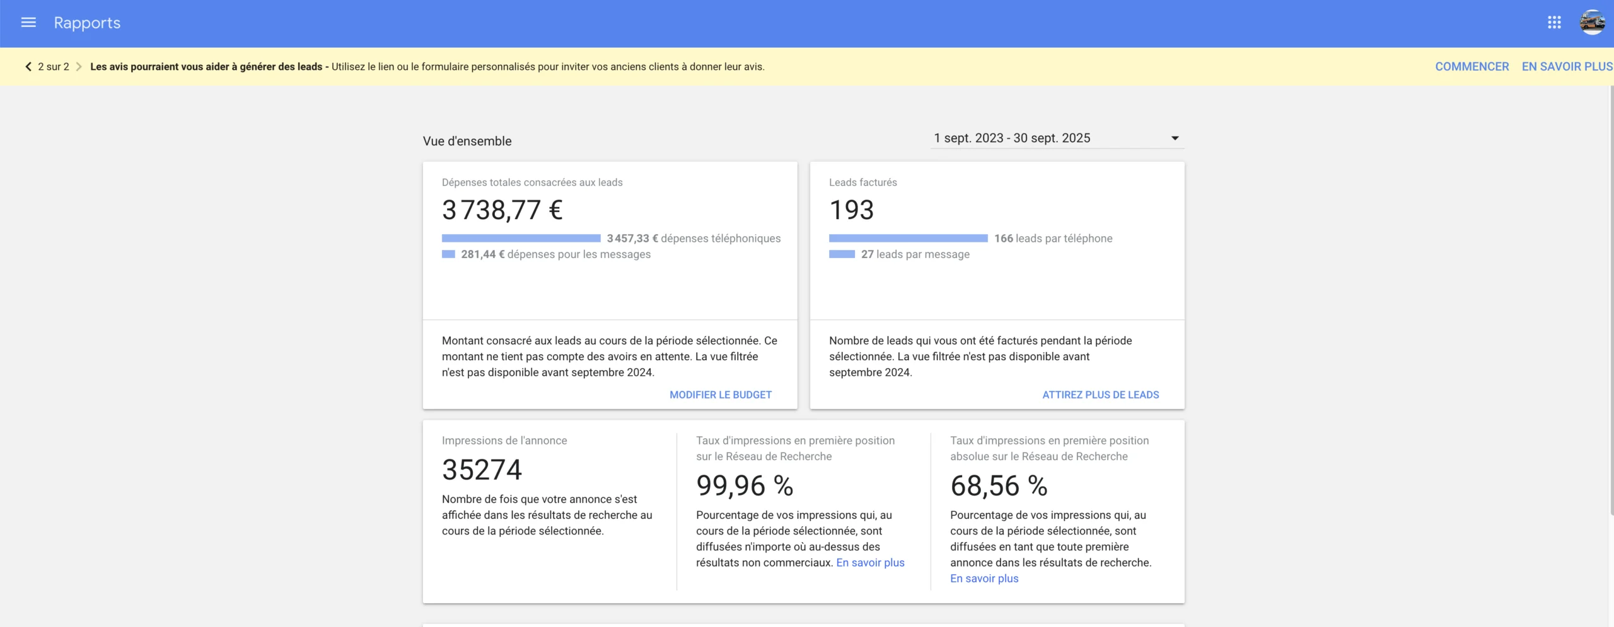The image size is (1614, 627).
Task: Click ATTIREZ PLUS DE LEADS
Action: 1100,395
